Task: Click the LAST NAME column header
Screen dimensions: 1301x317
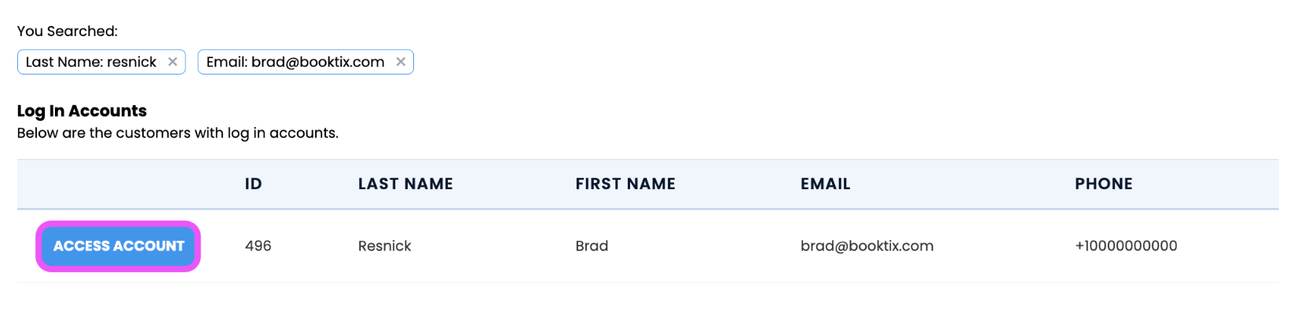Action: 405,184
